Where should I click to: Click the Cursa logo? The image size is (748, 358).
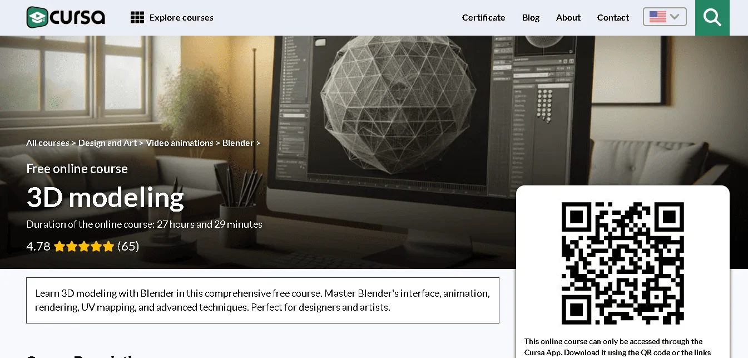pos(65,17)
